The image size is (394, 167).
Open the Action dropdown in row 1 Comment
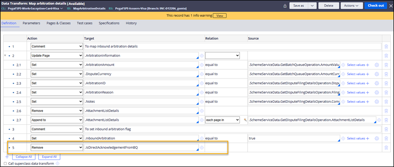click(x=57, y=47)
